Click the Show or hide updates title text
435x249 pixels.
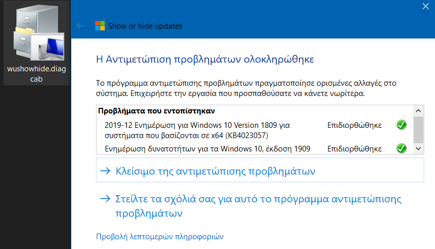coord(145,26)
